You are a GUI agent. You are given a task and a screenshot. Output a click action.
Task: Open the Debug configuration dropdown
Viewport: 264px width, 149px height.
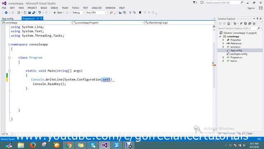point(78,13)
